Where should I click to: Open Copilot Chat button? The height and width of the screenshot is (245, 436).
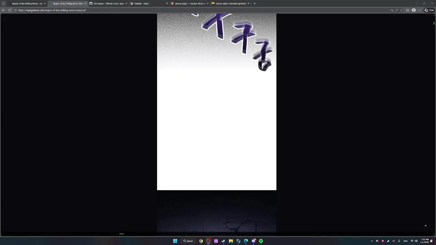click(x=429, y=10)
